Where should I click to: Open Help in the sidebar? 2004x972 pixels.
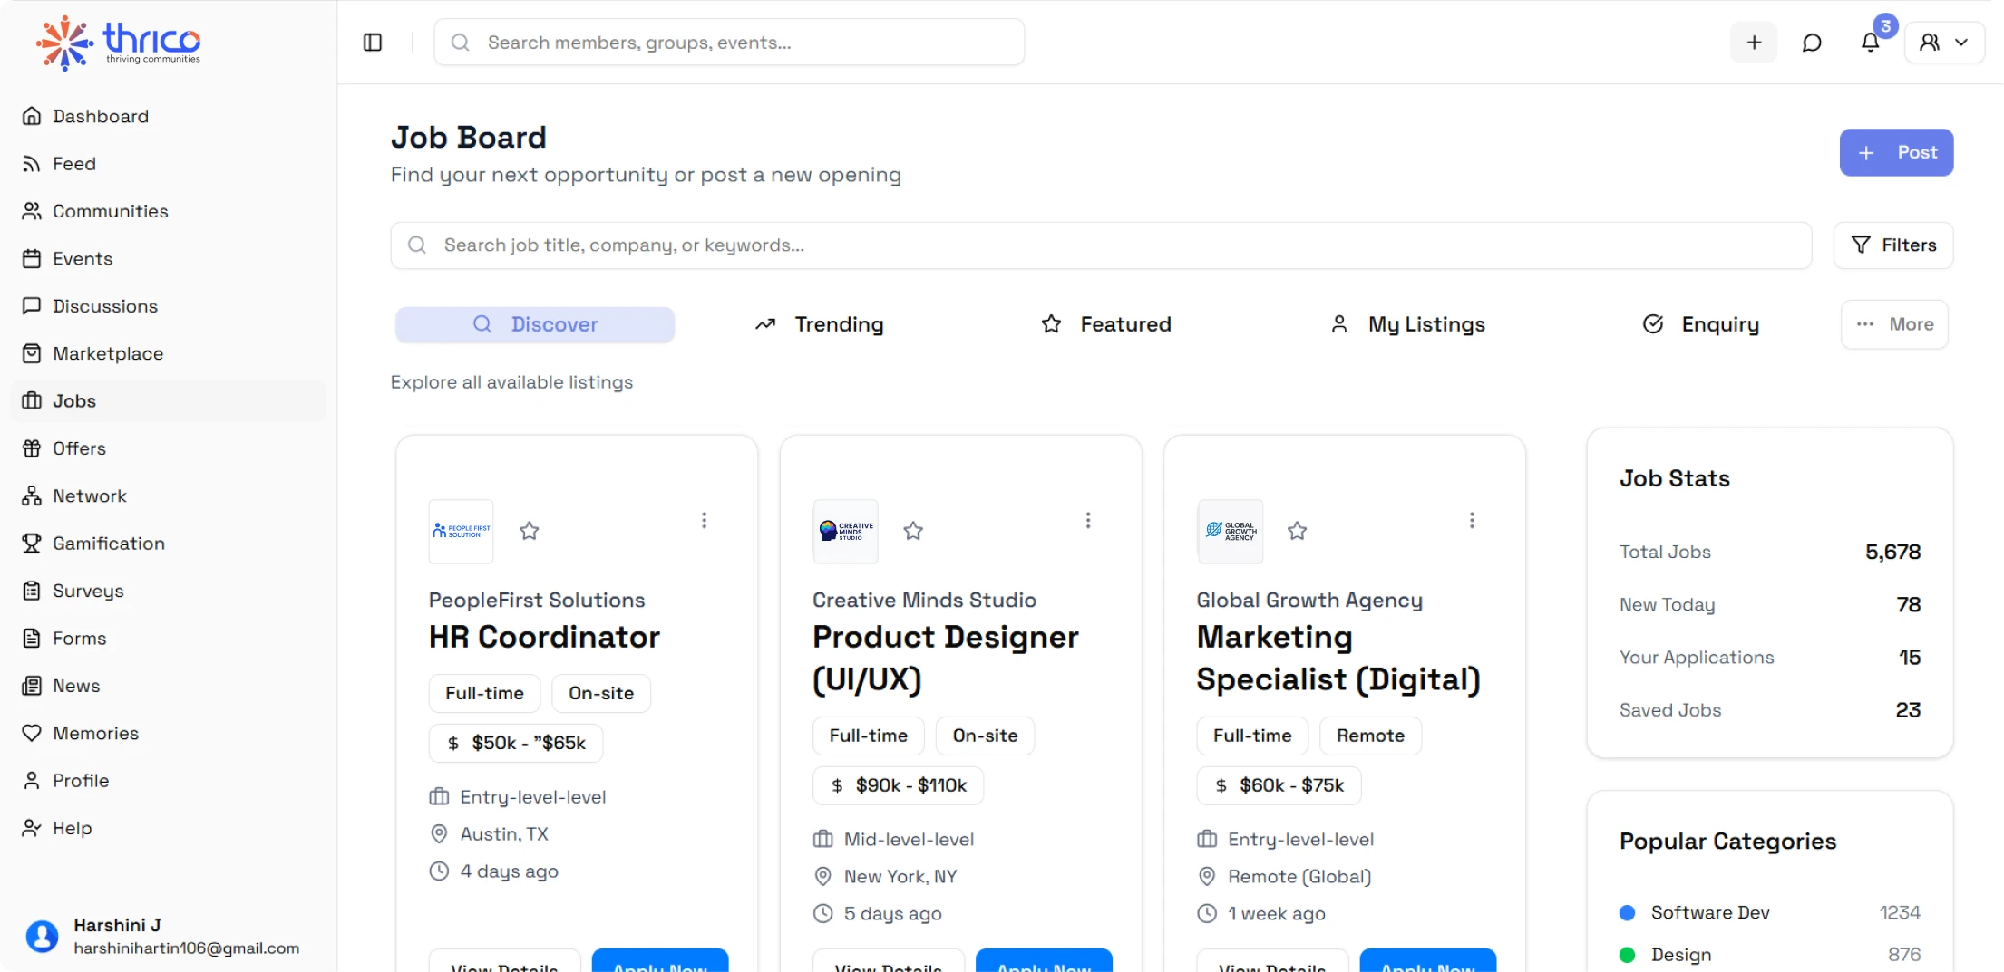point(169,828)
